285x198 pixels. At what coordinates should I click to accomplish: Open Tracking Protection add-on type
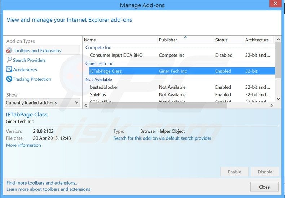coord(32,79)
